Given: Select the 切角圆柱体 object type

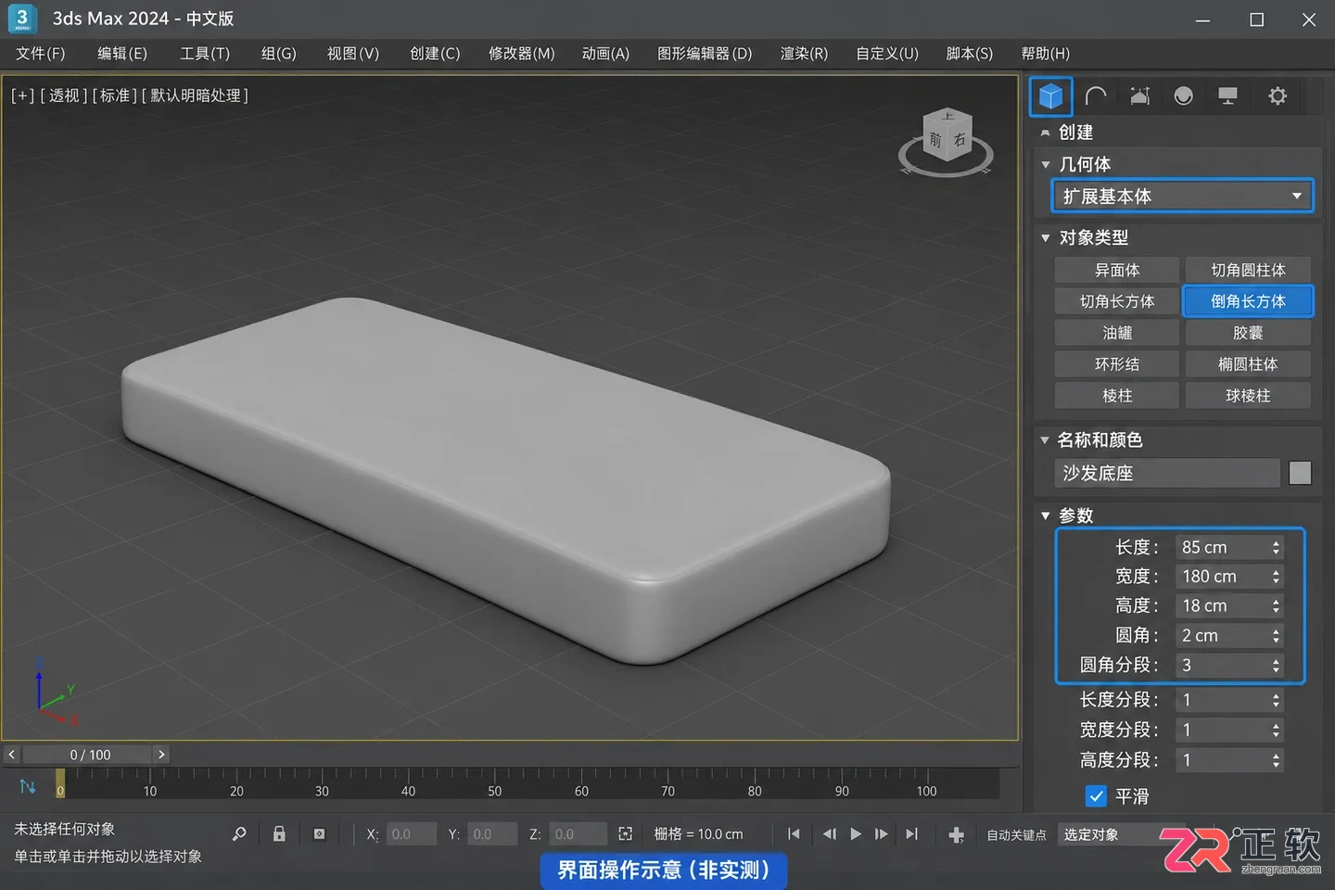Looking at the screenshot, I should (1248, 270).
